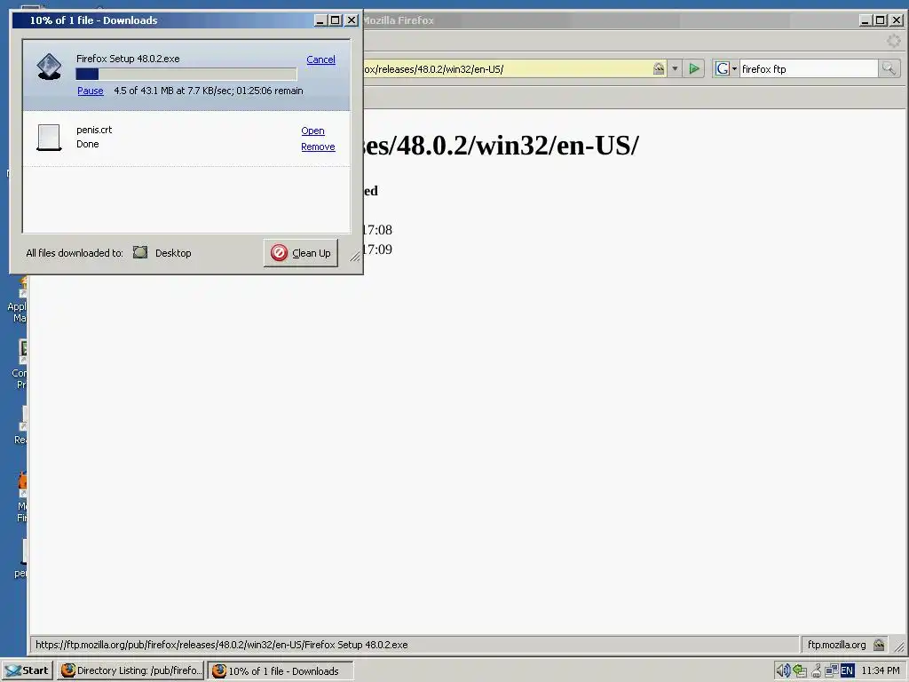
Task: Click the Firefox Setup installer file icon
Action: [x=50, y=67]
